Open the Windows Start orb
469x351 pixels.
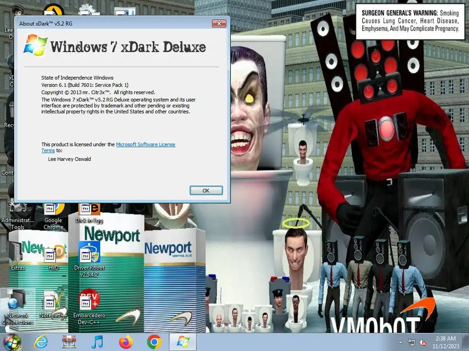(12, 342)
